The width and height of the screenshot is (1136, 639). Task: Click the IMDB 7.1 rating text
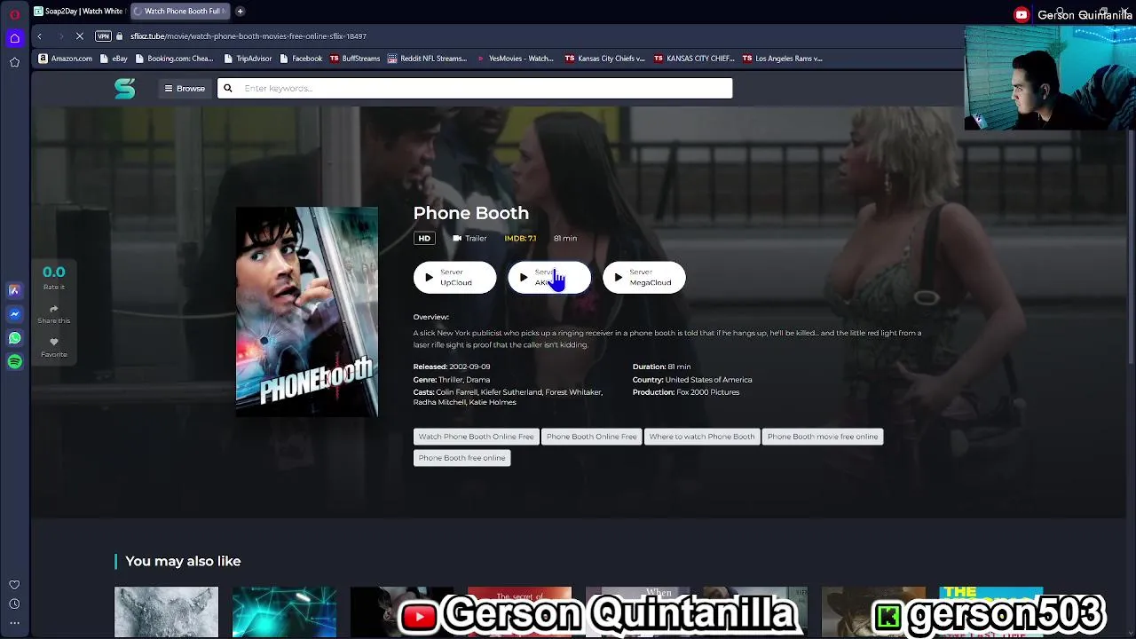(x=520, y=238)
